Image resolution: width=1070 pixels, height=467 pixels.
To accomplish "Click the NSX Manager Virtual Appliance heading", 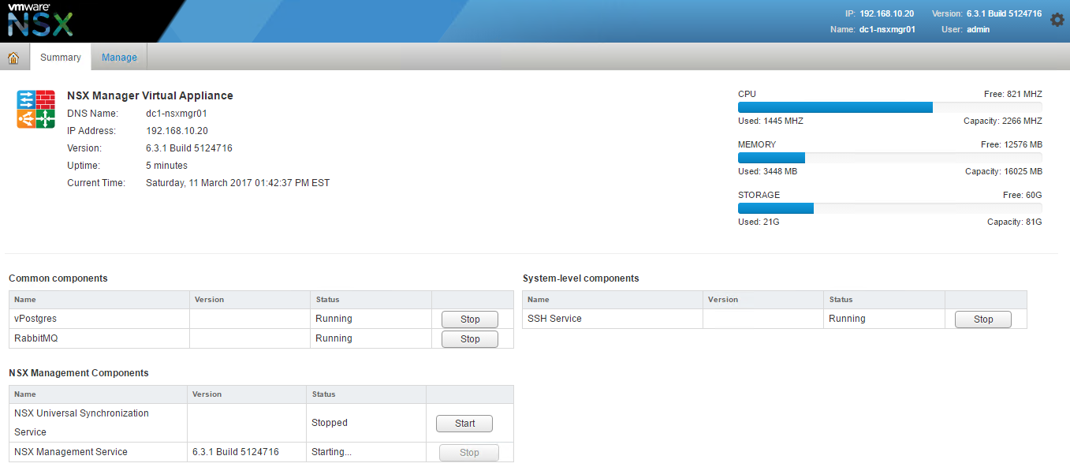I will 150,95.
